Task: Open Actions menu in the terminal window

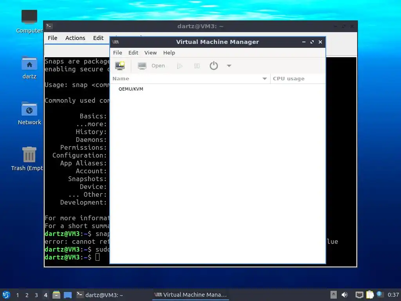Action: click(x=75, y=38)
